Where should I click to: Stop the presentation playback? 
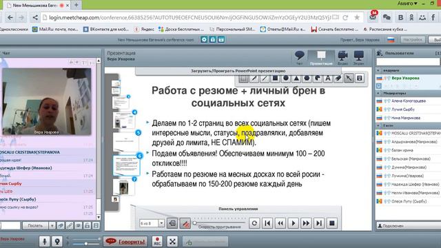(332, 223)
